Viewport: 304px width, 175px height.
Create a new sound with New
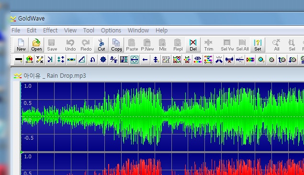pyautogui.click(x=21, y=45)
